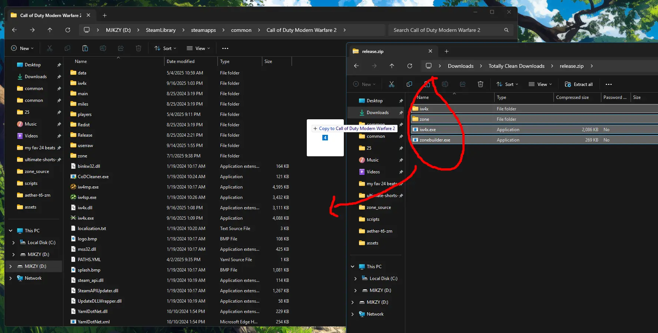Image resolution: width=658 pixels, height=333 pixels.
Task: Collapse This PC in left window navigation pane
Action: [11, 230]
